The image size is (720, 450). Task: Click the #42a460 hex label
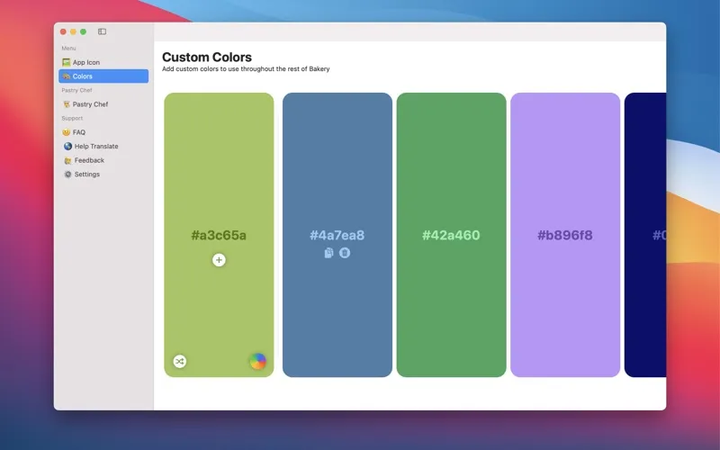[451, 235]
